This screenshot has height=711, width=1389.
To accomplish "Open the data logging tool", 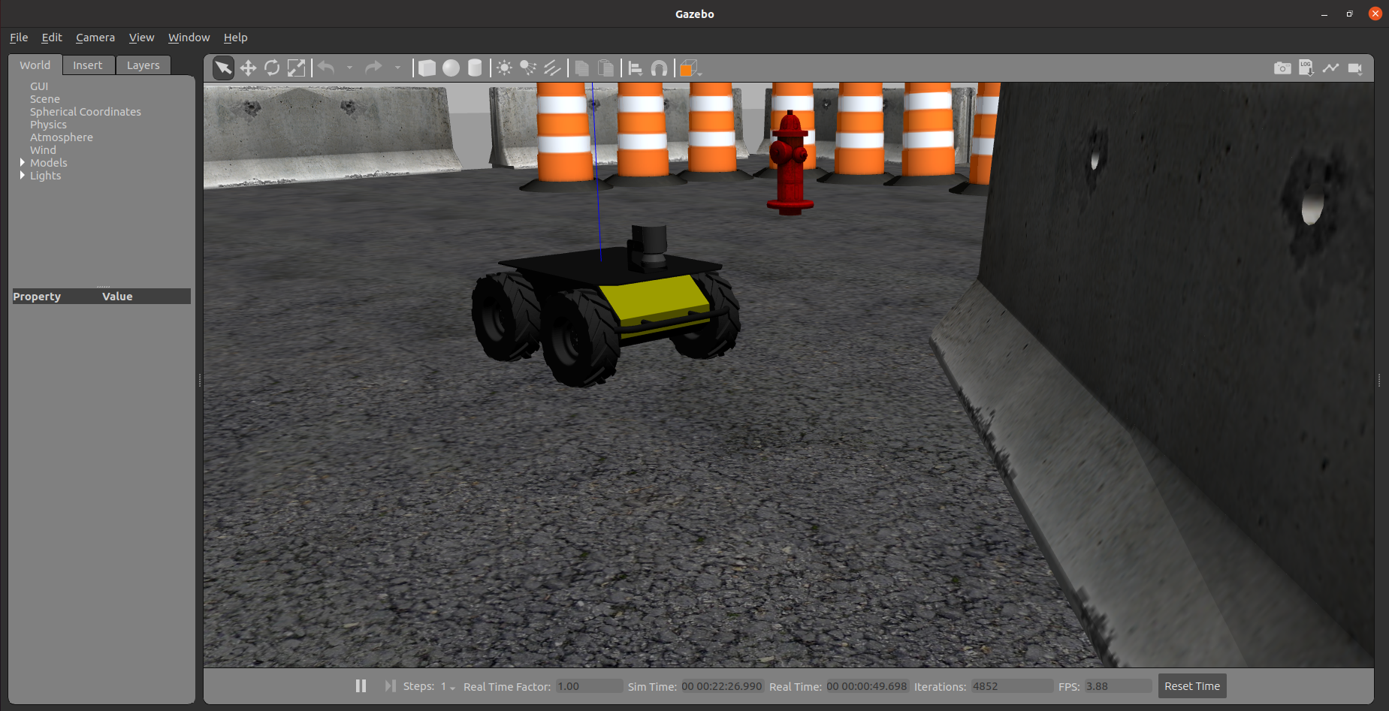I will click(x=1306, y=68).
